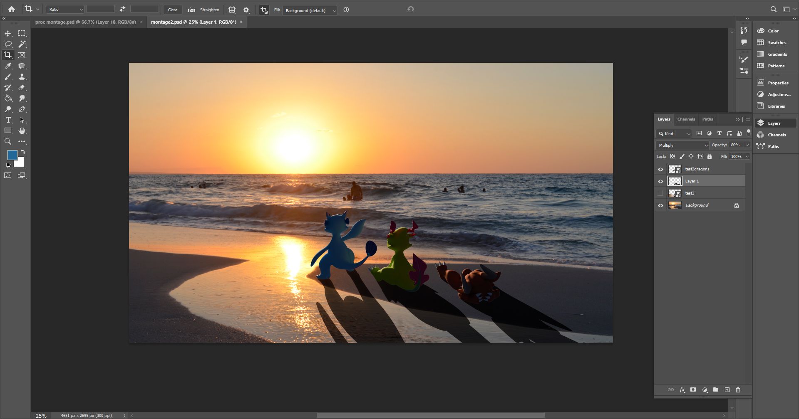Select the Eraser tool
The width and height of the screenshot is (799, 419).
[x=22, y=88]
